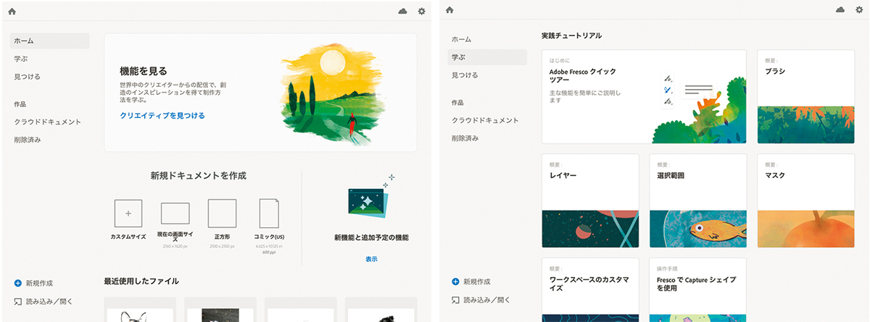Pick the 正方形 square document preset
The width and height of the screenshot is (870, 322).
222,213
